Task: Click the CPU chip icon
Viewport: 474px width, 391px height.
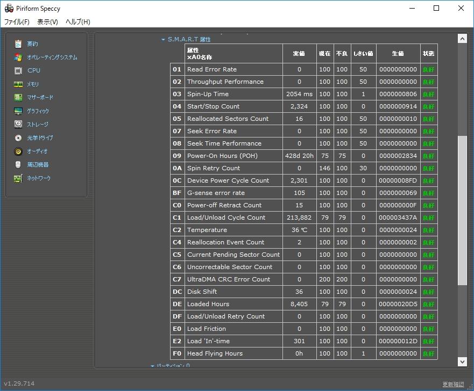Action: [x=18, y=70]
